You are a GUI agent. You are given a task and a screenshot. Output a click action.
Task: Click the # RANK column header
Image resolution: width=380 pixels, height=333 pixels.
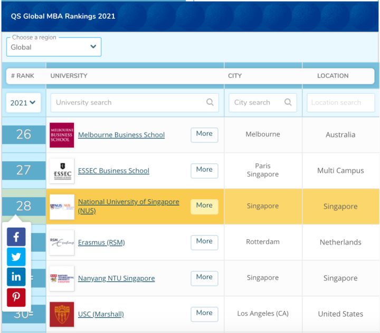tap(23, 76)
